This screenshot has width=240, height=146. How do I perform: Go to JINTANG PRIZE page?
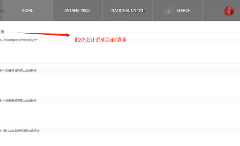click(77, 10)
